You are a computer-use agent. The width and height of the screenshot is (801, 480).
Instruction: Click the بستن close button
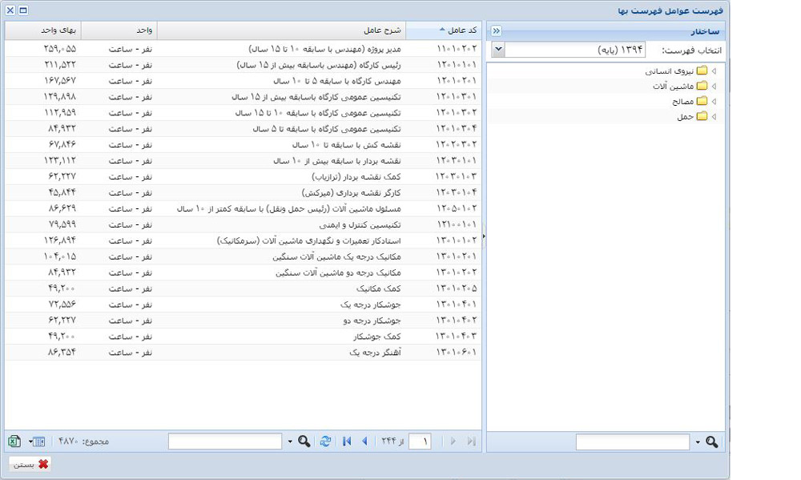30,465
